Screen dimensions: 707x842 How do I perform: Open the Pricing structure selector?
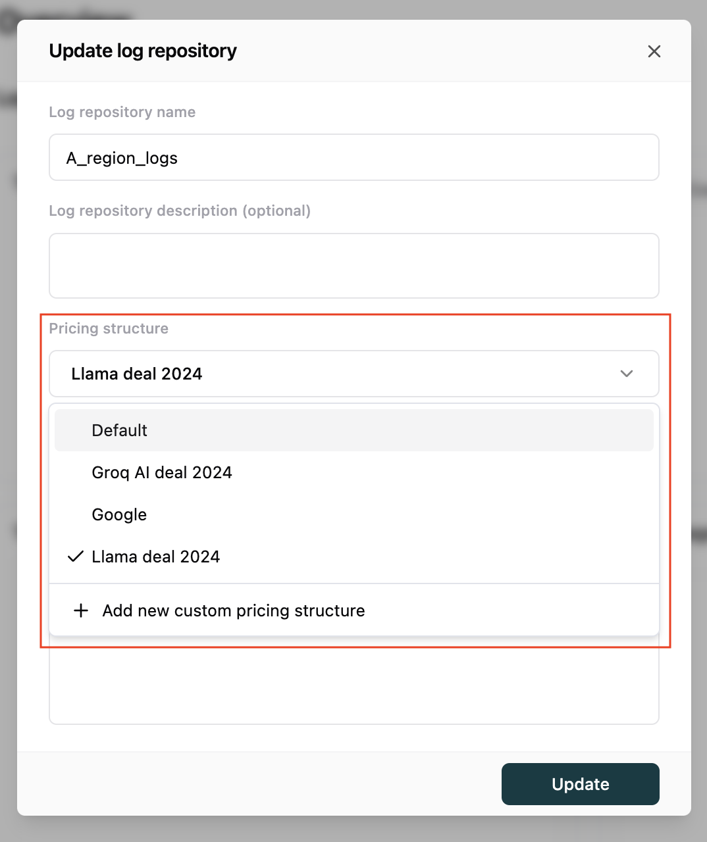(353, 374)
